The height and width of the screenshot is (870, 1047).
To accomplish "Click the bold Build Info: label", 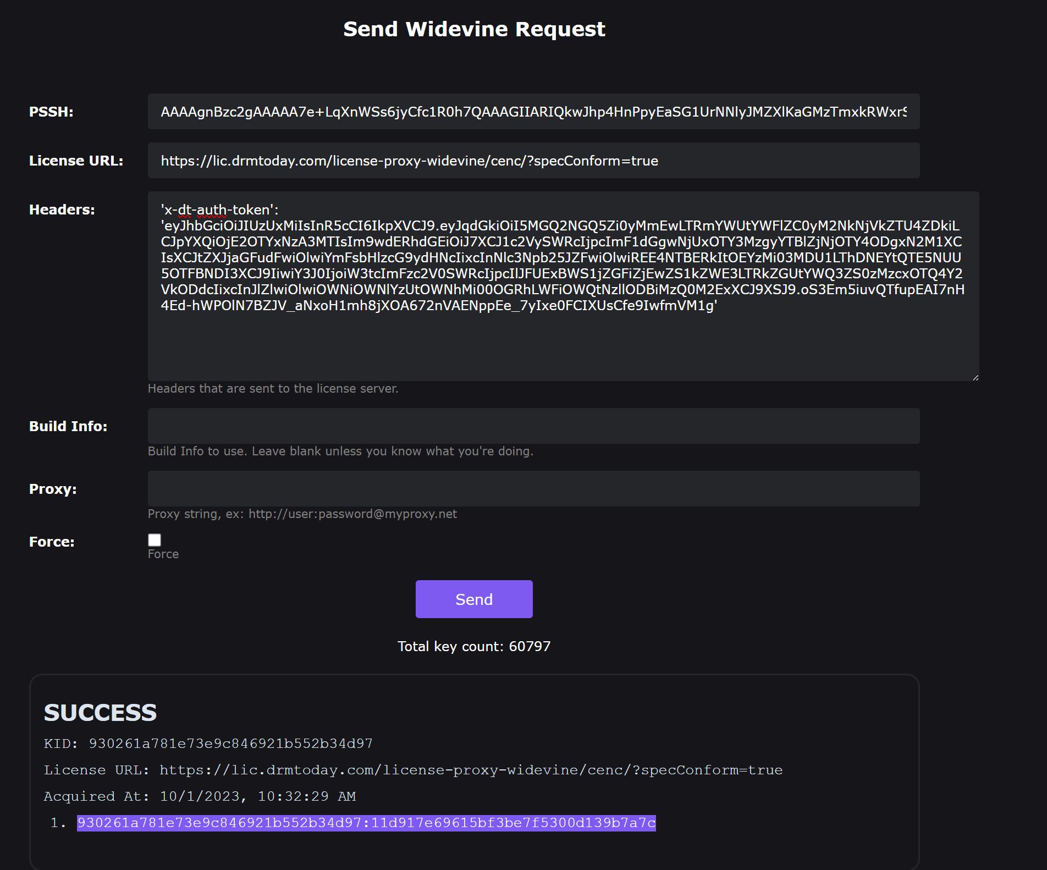I will [x=68, y=426].
